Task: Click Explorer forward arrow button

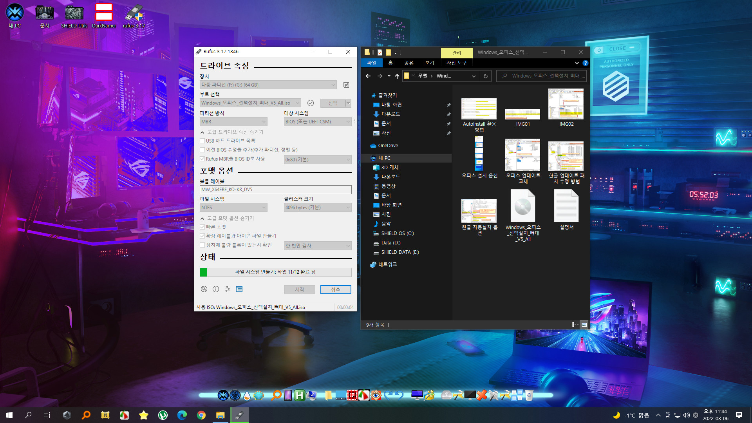Action: [x=380, y=76]
